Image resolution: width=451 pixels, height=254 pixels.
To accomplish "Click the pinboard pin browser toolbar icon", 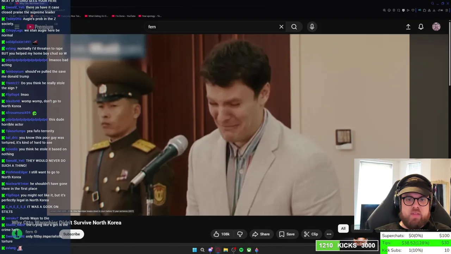I will click(394, 10).
